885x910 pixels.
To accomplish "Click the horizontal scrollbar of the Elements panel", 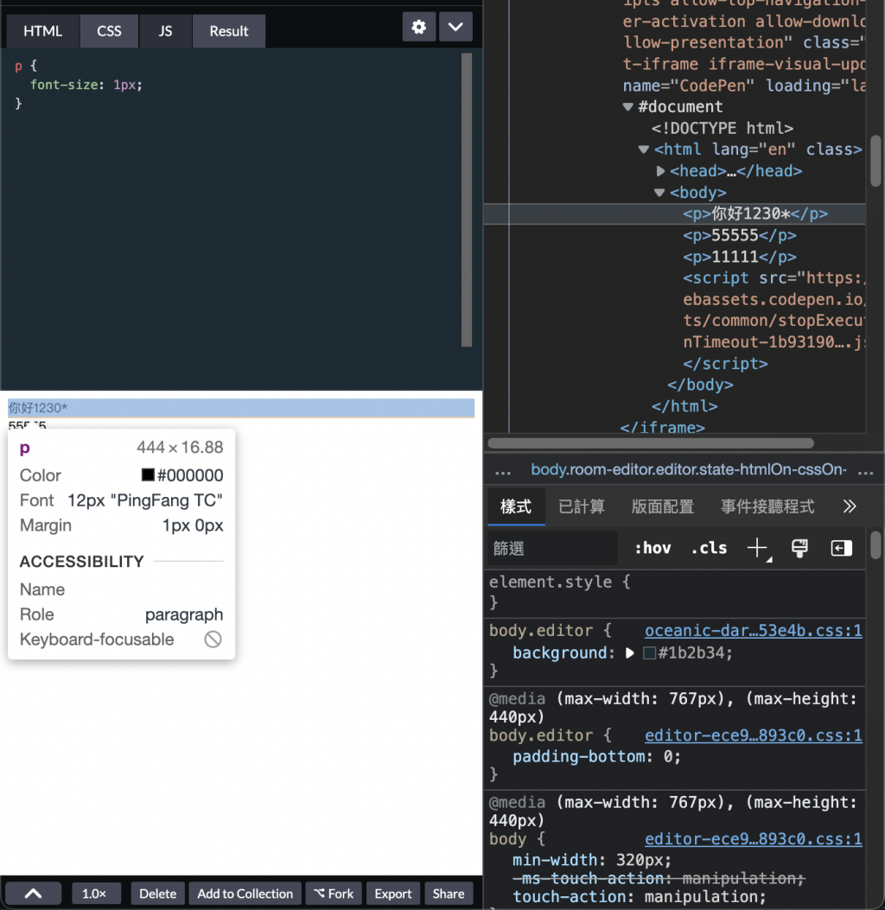I will [x=651, y=443].
